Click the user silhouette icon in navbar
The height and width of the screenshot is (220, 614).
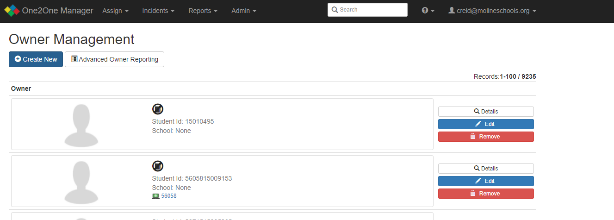(452, 11)
